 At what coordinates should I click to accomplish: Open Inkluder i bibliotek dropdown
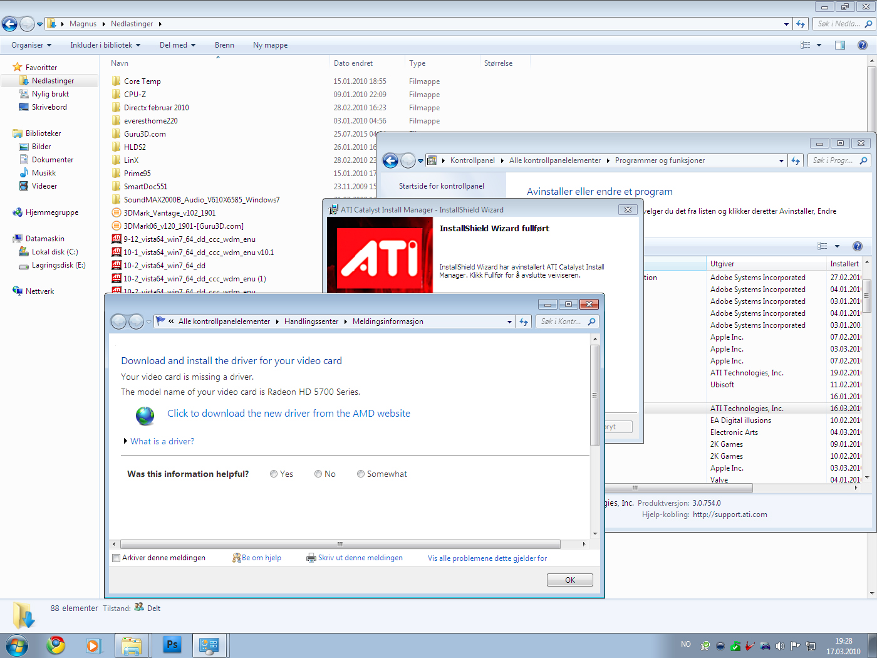click(x=105, y=45)
